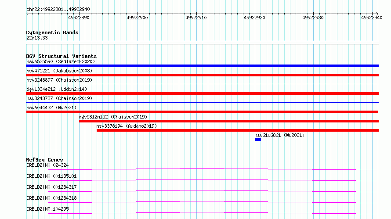The width and height of the screenshot is (391, 219).
Task: Click the magenta line for CRELD2|NM_024324
Action: [202, 169]
